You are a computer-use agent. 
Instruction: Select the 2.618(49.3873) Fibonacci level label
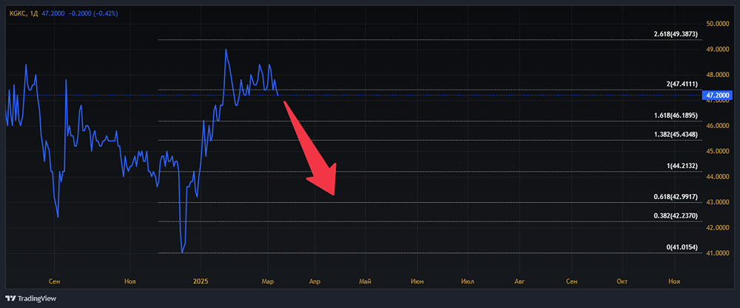point(676,34)
